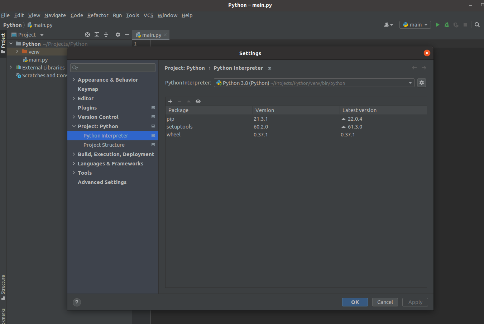Screen dimensions: 484x324
Task: Expand Languages & Frameworks settings
Action: point(74,163)
